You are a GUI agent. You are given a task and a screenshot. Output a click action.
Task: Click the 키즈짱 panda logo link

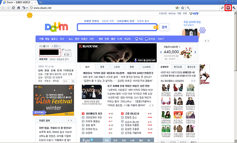(x=194, y=13)
